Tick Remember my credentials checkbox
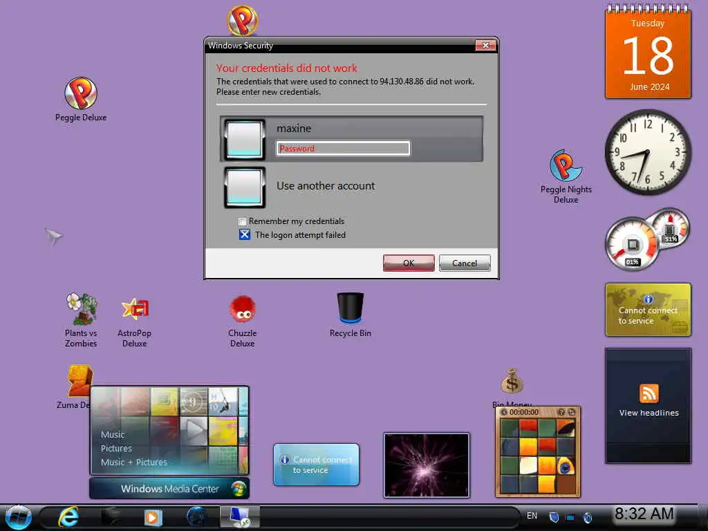This screenshot has width=708, height=531. pyautogui.click(x=243, y=221)
